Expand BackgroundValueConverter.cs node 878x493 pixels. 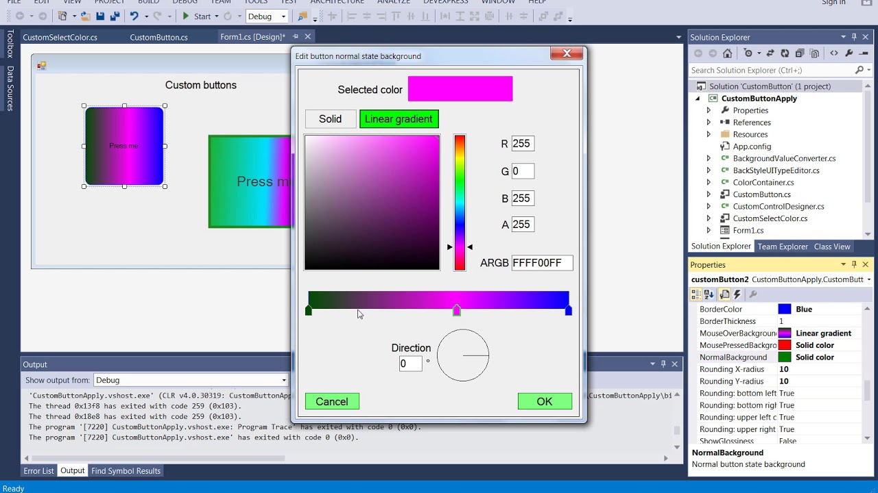(x=709, y=158)
